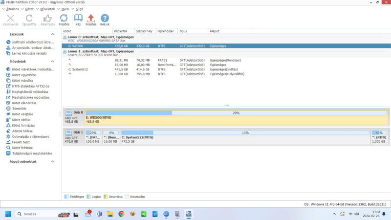Open the Általános menu
The image size is (391, 220).
coord(12,9)
